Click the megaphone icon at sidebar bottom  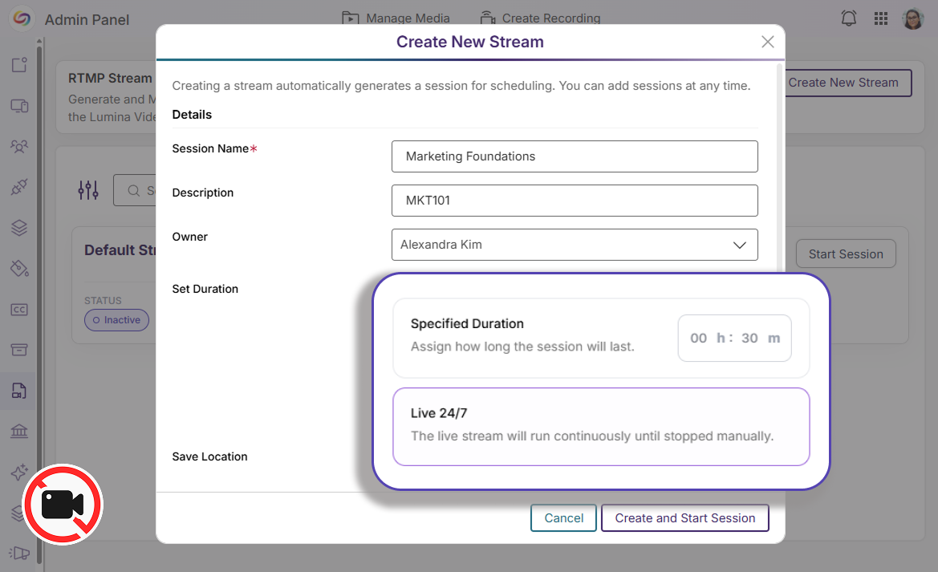coord(18,553)
